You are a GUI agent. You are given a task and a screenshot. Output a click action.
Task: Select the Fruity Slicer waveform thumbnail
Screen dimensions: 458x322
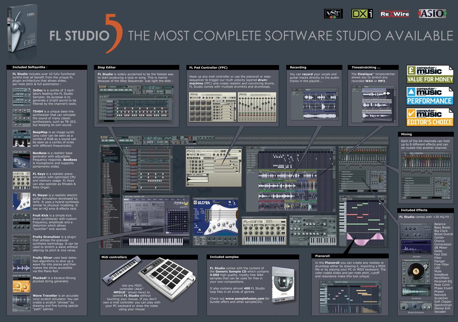(x=21, y=264)
